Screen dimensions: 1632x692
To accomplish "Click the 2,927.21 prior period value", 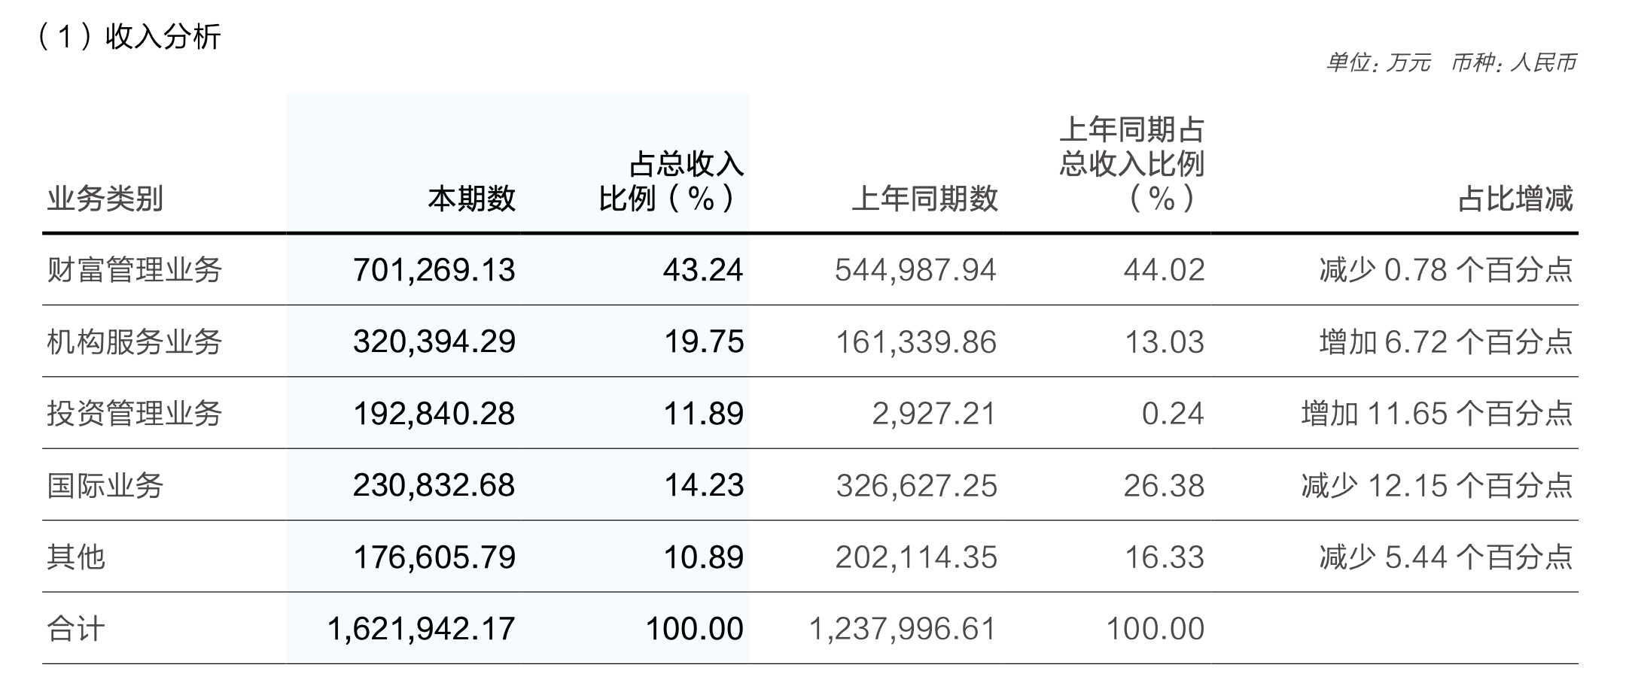I will [x=934, y=414].
